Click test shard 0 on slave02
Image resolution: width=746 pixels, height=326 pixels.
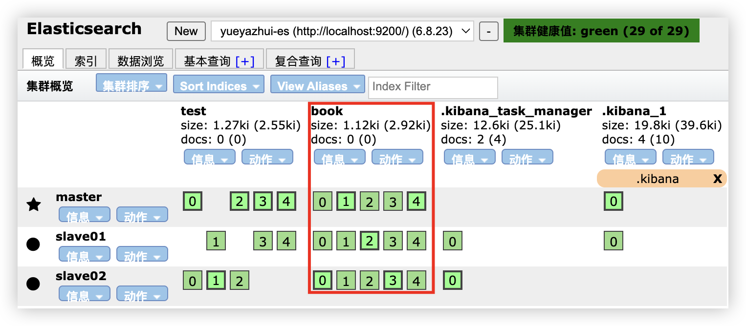click(193, 281)
